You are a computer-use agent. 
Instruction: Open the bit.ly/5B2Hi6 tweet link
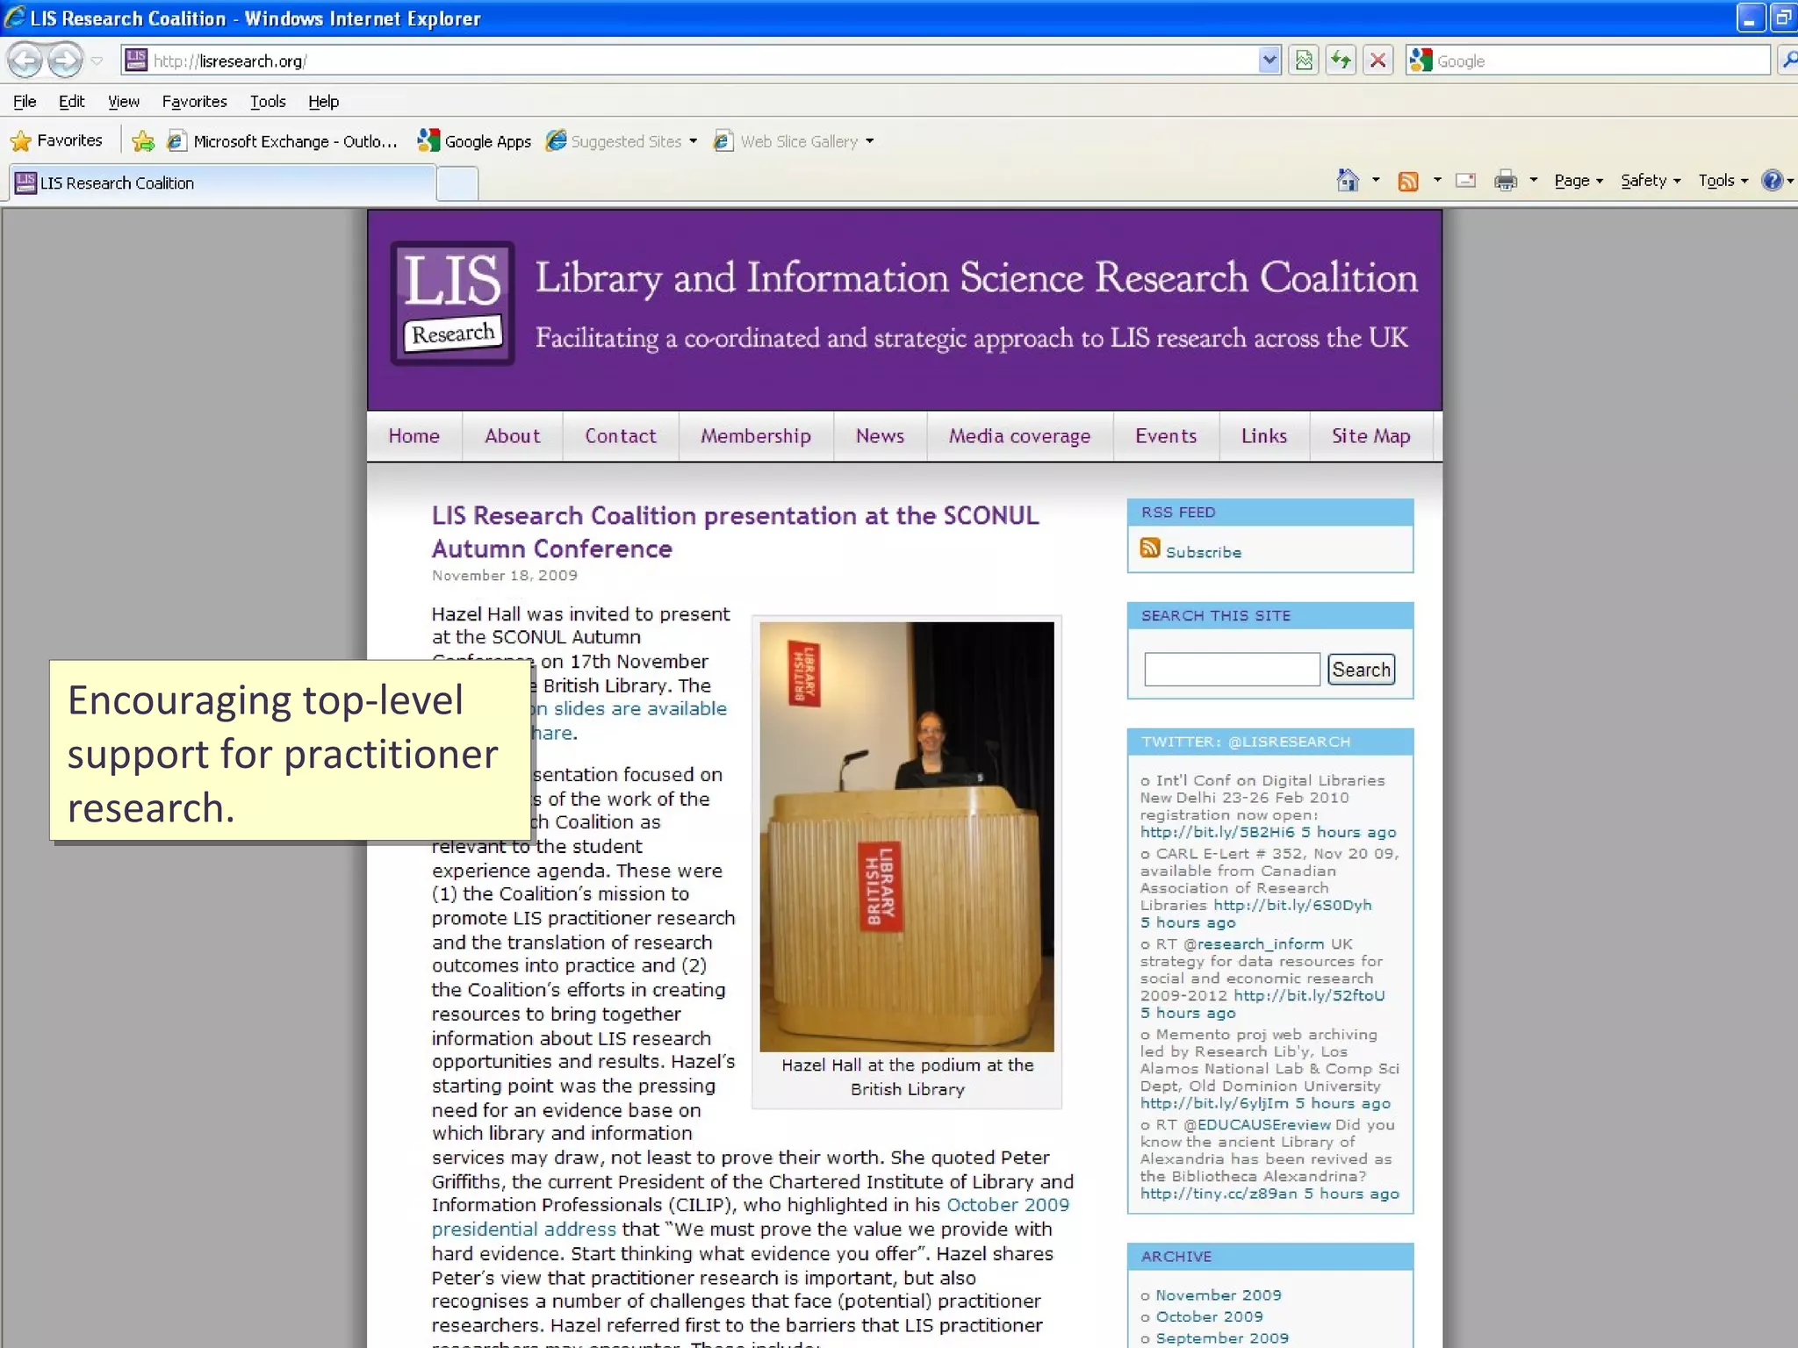point(1218,833)
